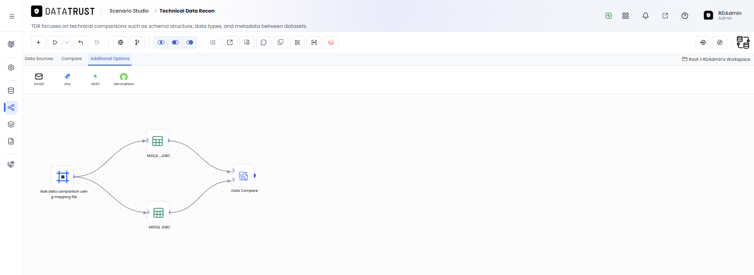This screenshot has height=275, width=754.
Task: Open the apps grid icon
Action: [x=626, y=16]
